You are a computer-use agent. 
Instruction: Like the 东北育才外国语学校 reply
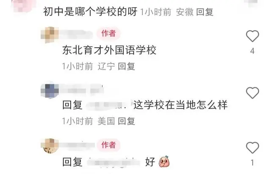coord(252,36)
